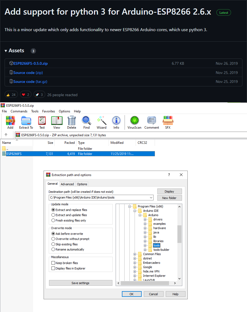Image resolution: width=247 pixels, height=312 pixels.
Task: Click the folder tree horizontal scrollbar
Action: click(145, 283)
